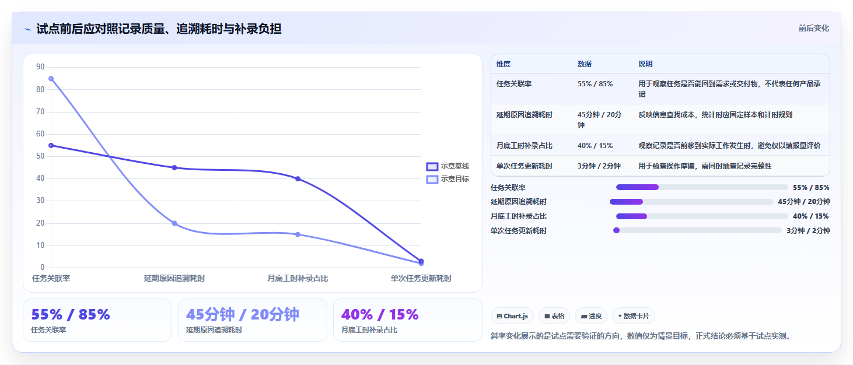
Task: Click the 90 y-axis tick label
Action: tap(40, 67)
